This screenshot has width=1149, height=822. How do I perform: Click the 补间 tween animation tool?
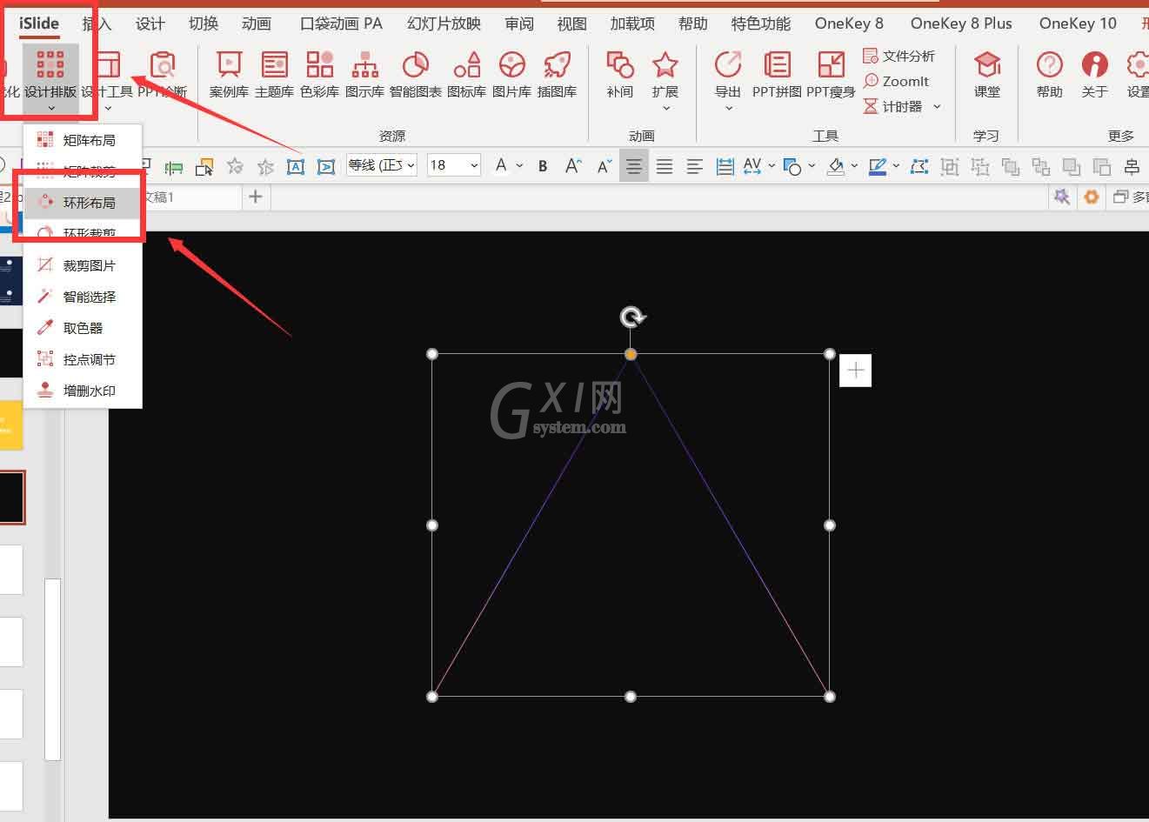click(x=619, y=74)
